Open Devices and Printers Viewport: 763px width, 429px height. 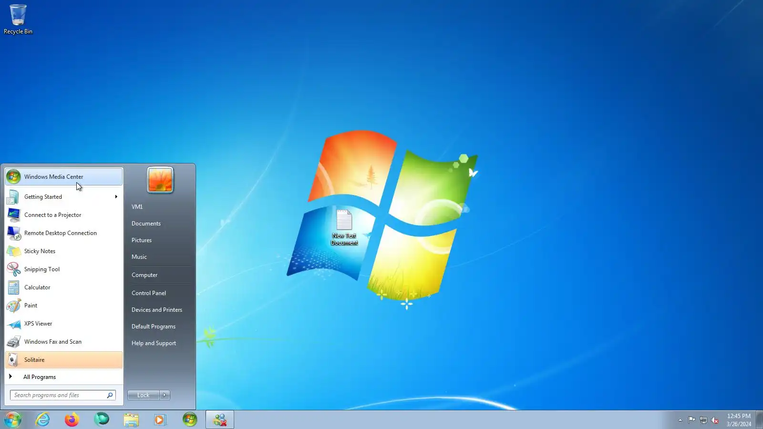(159, 310)
